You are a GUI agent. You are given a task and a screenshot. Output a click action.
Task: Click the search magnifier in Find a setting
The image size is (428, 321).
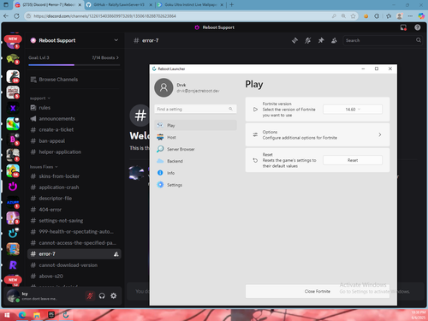[x=230, y=109]
